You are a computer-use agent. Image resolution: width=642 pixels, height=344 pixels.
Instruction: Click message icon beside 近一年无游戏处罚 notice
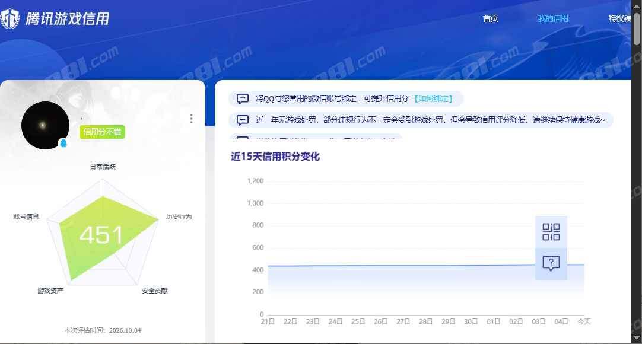point(243,120)
